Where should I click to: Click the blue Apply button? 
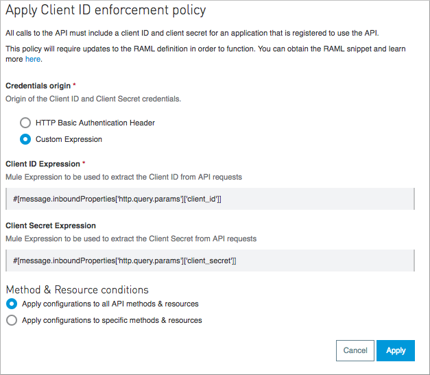396,350
